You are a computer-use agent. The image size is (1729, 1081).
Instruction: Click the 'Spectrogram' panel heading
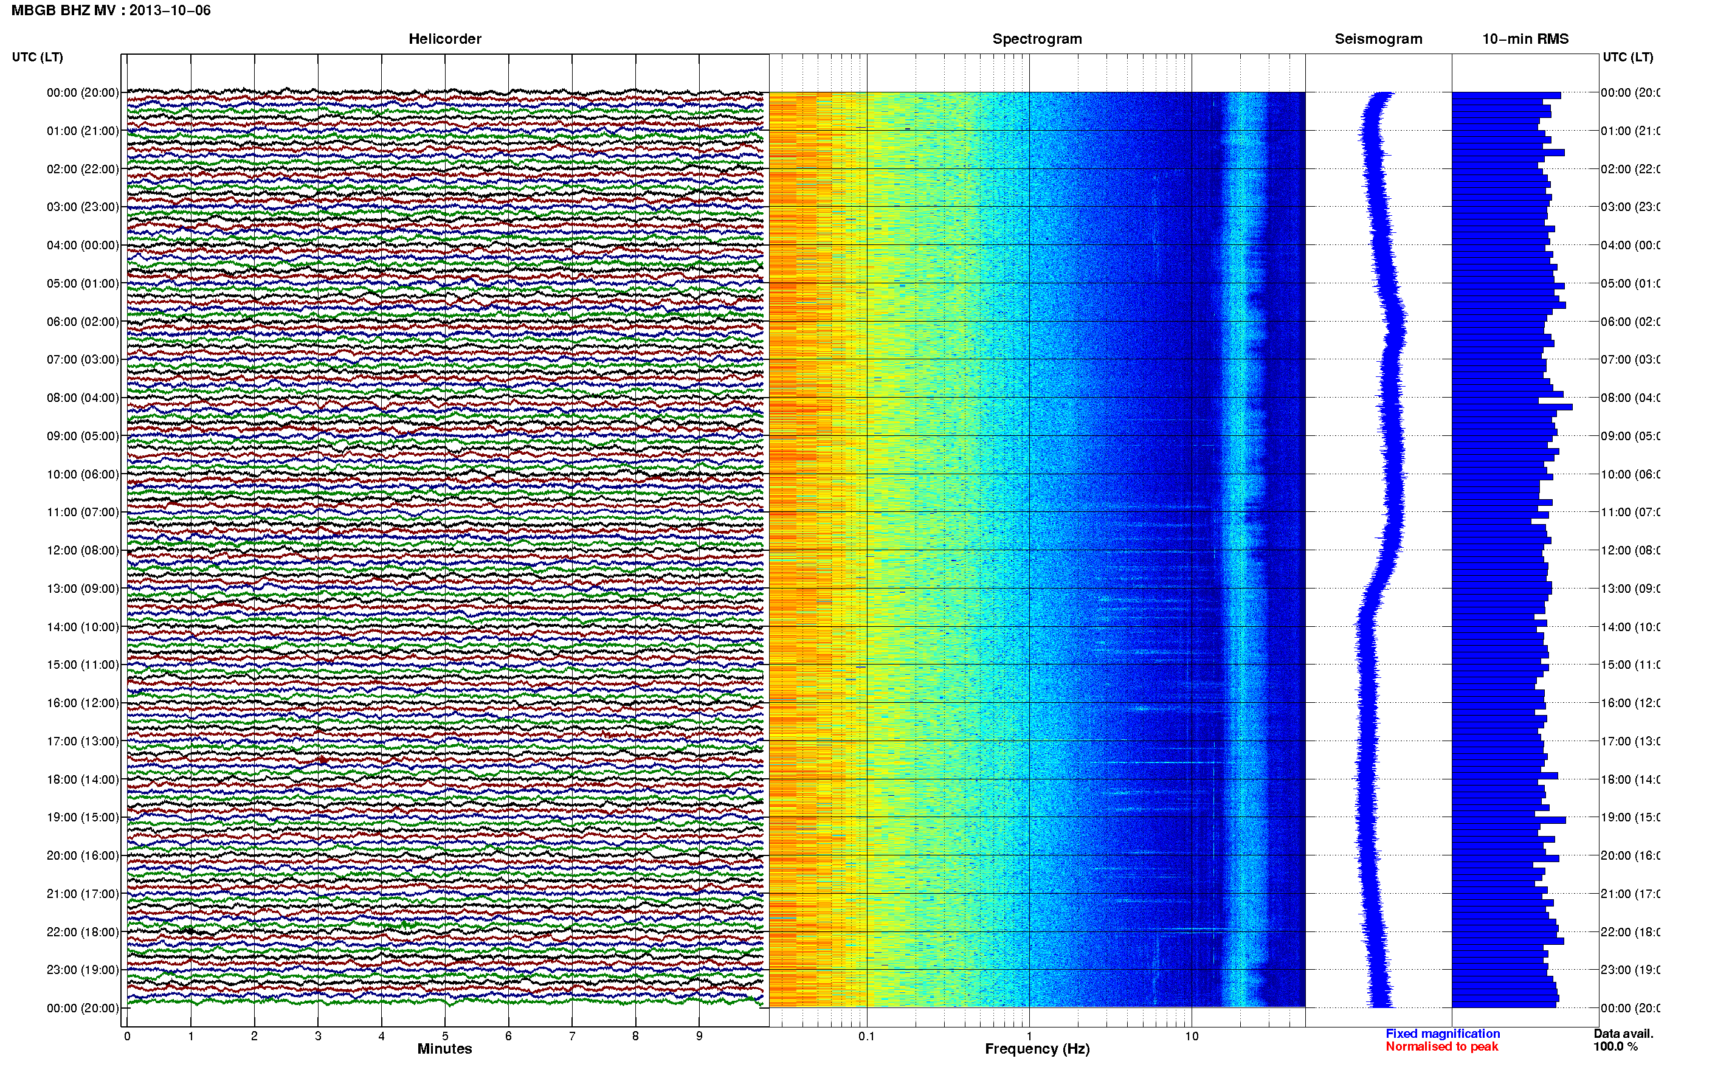coord(1037,39)
